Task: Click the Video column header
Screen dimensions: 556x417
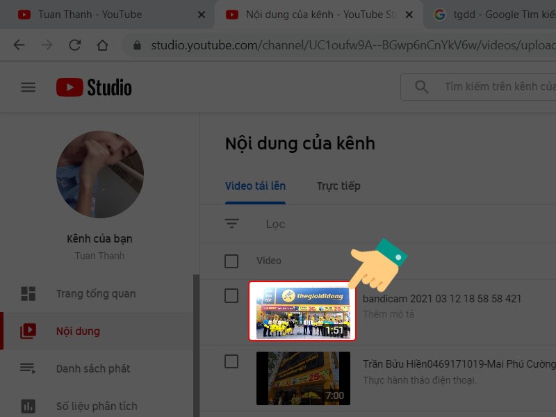Action: tap(269, 261)
